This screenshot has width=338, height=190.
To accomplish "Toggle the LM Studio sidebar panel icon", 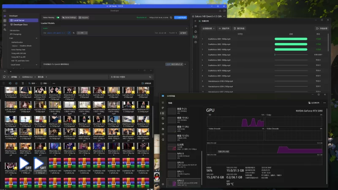I will [5, 11].
